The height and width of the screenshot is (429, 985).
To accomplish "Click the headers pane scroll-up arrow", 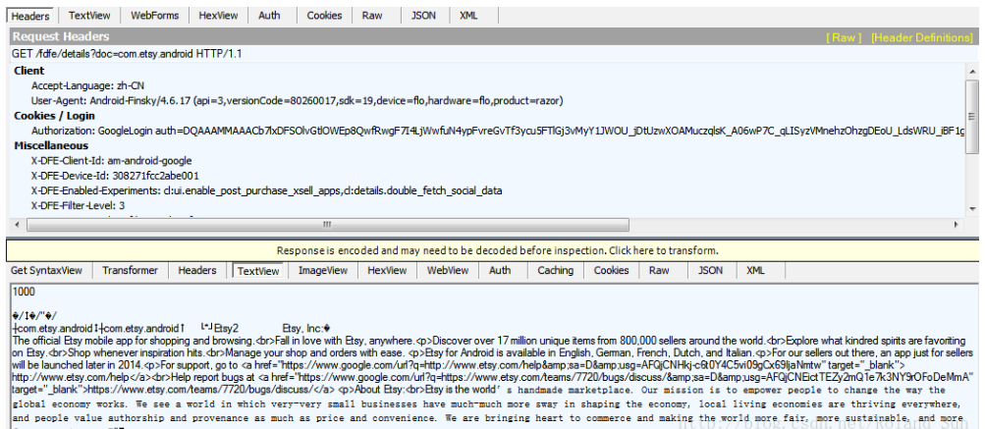I will coord(972,71).
